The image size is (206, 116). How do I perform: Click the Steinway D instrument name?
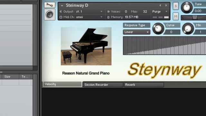[77, 5]
